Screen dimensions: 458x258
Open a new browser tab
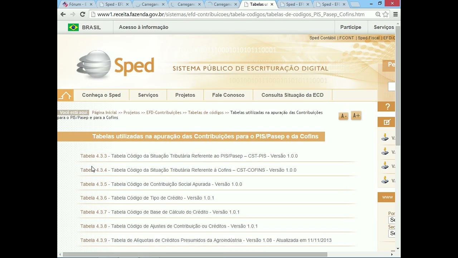[x=355, y=5]
